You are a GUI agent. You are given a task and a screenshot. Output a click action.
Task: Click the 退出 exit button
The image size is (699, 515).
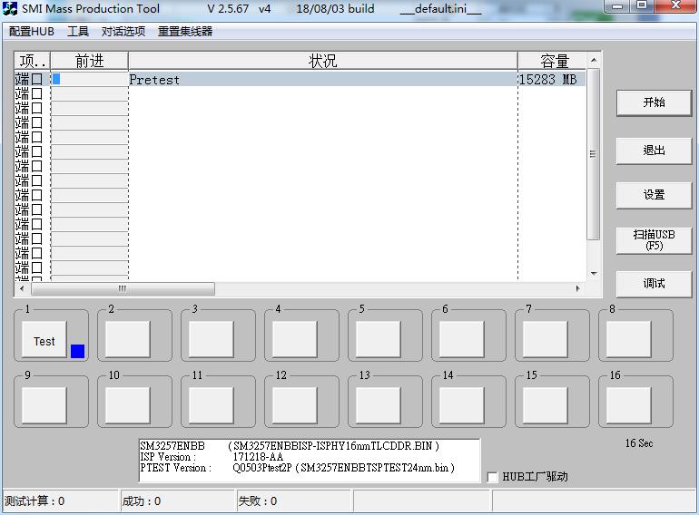[x=654, y=151]
